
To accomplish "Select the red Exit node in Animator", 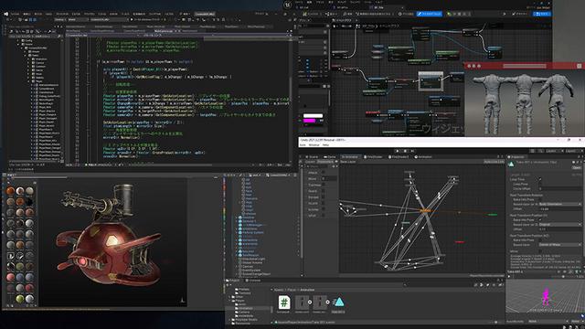I will 460,242.
